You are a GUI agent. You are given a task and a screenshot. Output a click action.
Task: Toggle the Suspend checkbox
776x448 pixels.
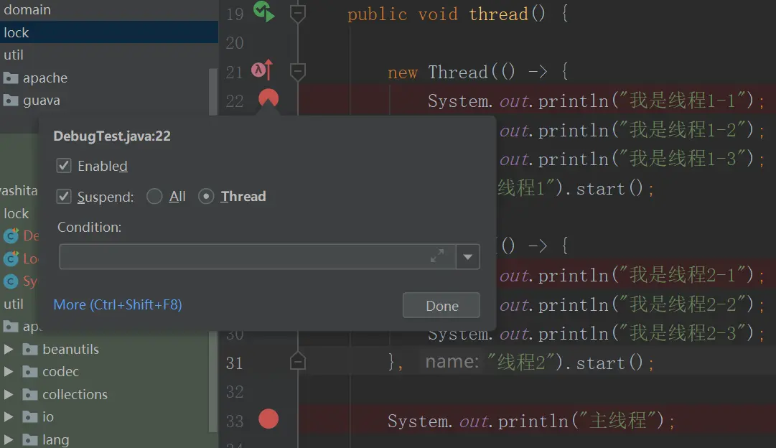pos(64,197)
